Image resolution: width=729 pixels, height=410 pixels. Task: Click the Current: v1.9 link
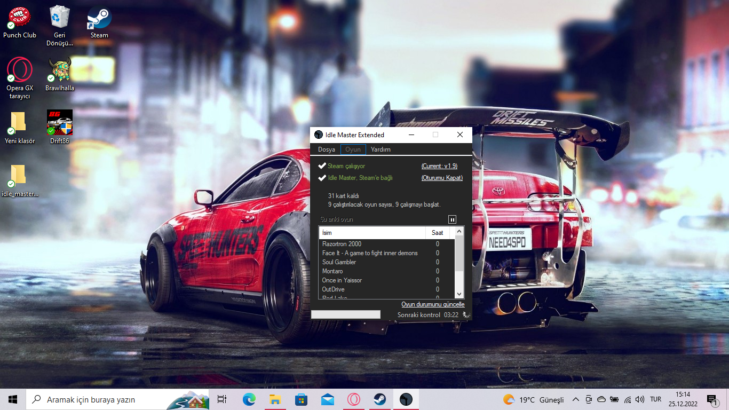(x=439, y=166)
